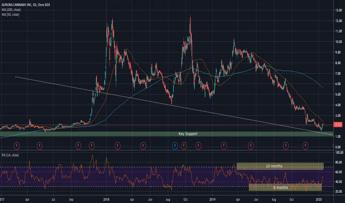Image resolution: width=345 pixels, height=203 pixels.
Task: Open the E earnings marker between Oct 2018 and 2019
Action: click(198, 145)
